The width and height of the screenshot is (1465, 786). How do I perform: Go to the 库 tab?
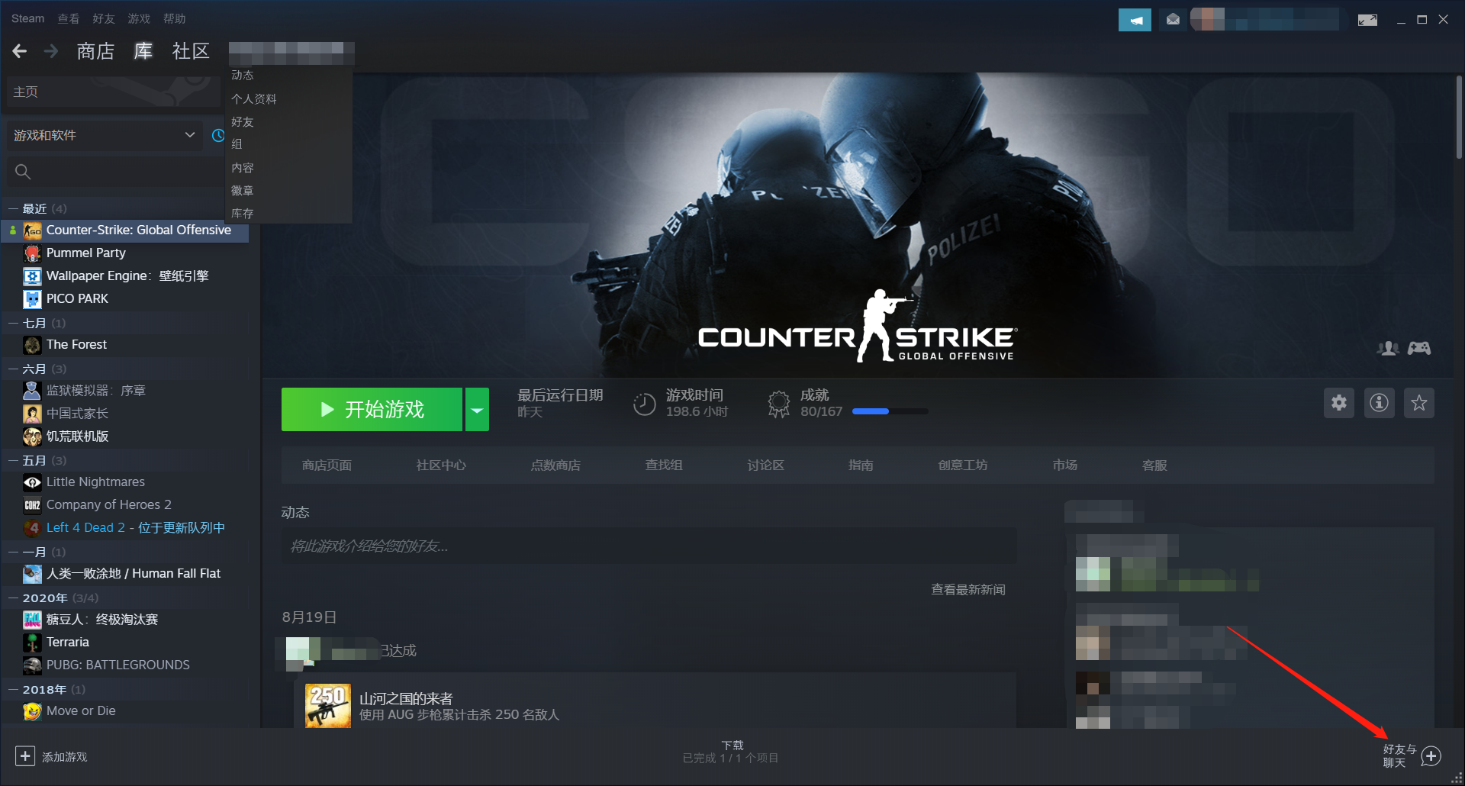[143, 51]
